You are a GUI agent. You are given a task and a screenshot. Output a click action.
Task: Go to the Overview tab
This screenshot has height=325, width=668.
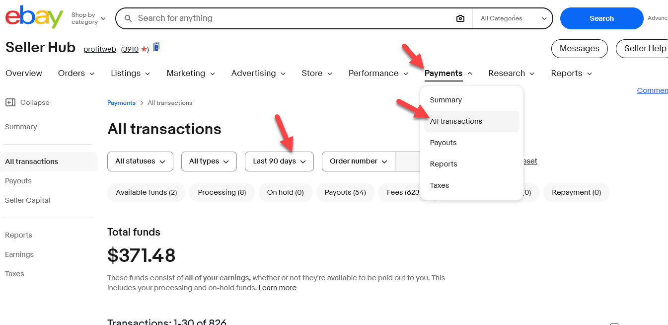(x=24, y=73)
